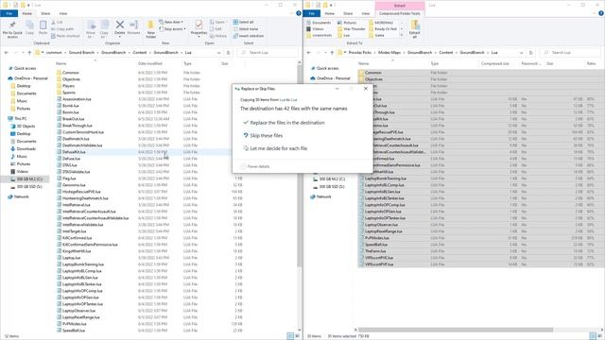Screen dimensions: 605x340
Task: Collapse dialog with Fewer details
Action: (x=255, y=166)
